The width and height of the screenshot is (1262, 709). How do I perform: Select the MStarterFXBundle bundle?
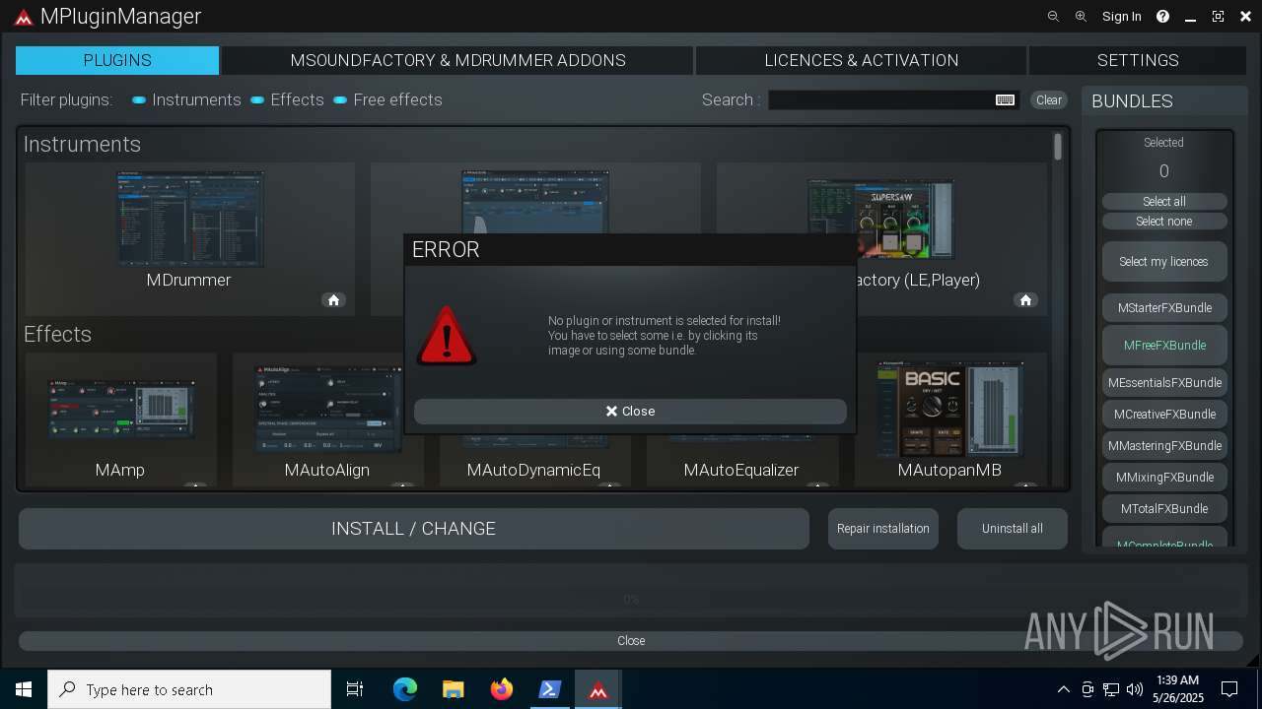pos(1164,308)
